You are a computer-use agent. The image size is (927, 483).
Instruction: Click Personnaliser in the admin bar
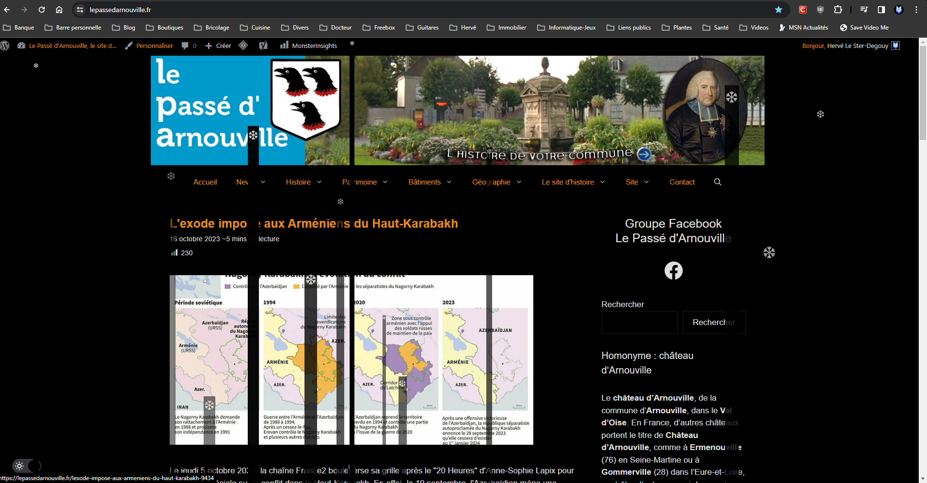(x=149, y=46)
